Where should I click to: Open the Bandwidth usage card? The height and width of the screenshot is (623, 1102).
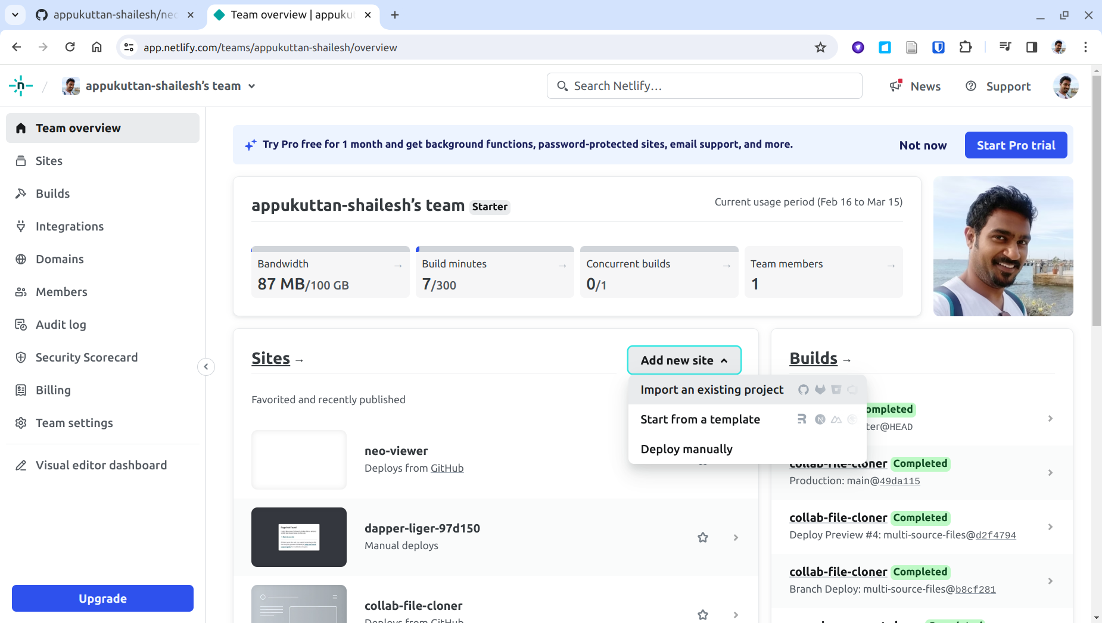pos(330,273)
